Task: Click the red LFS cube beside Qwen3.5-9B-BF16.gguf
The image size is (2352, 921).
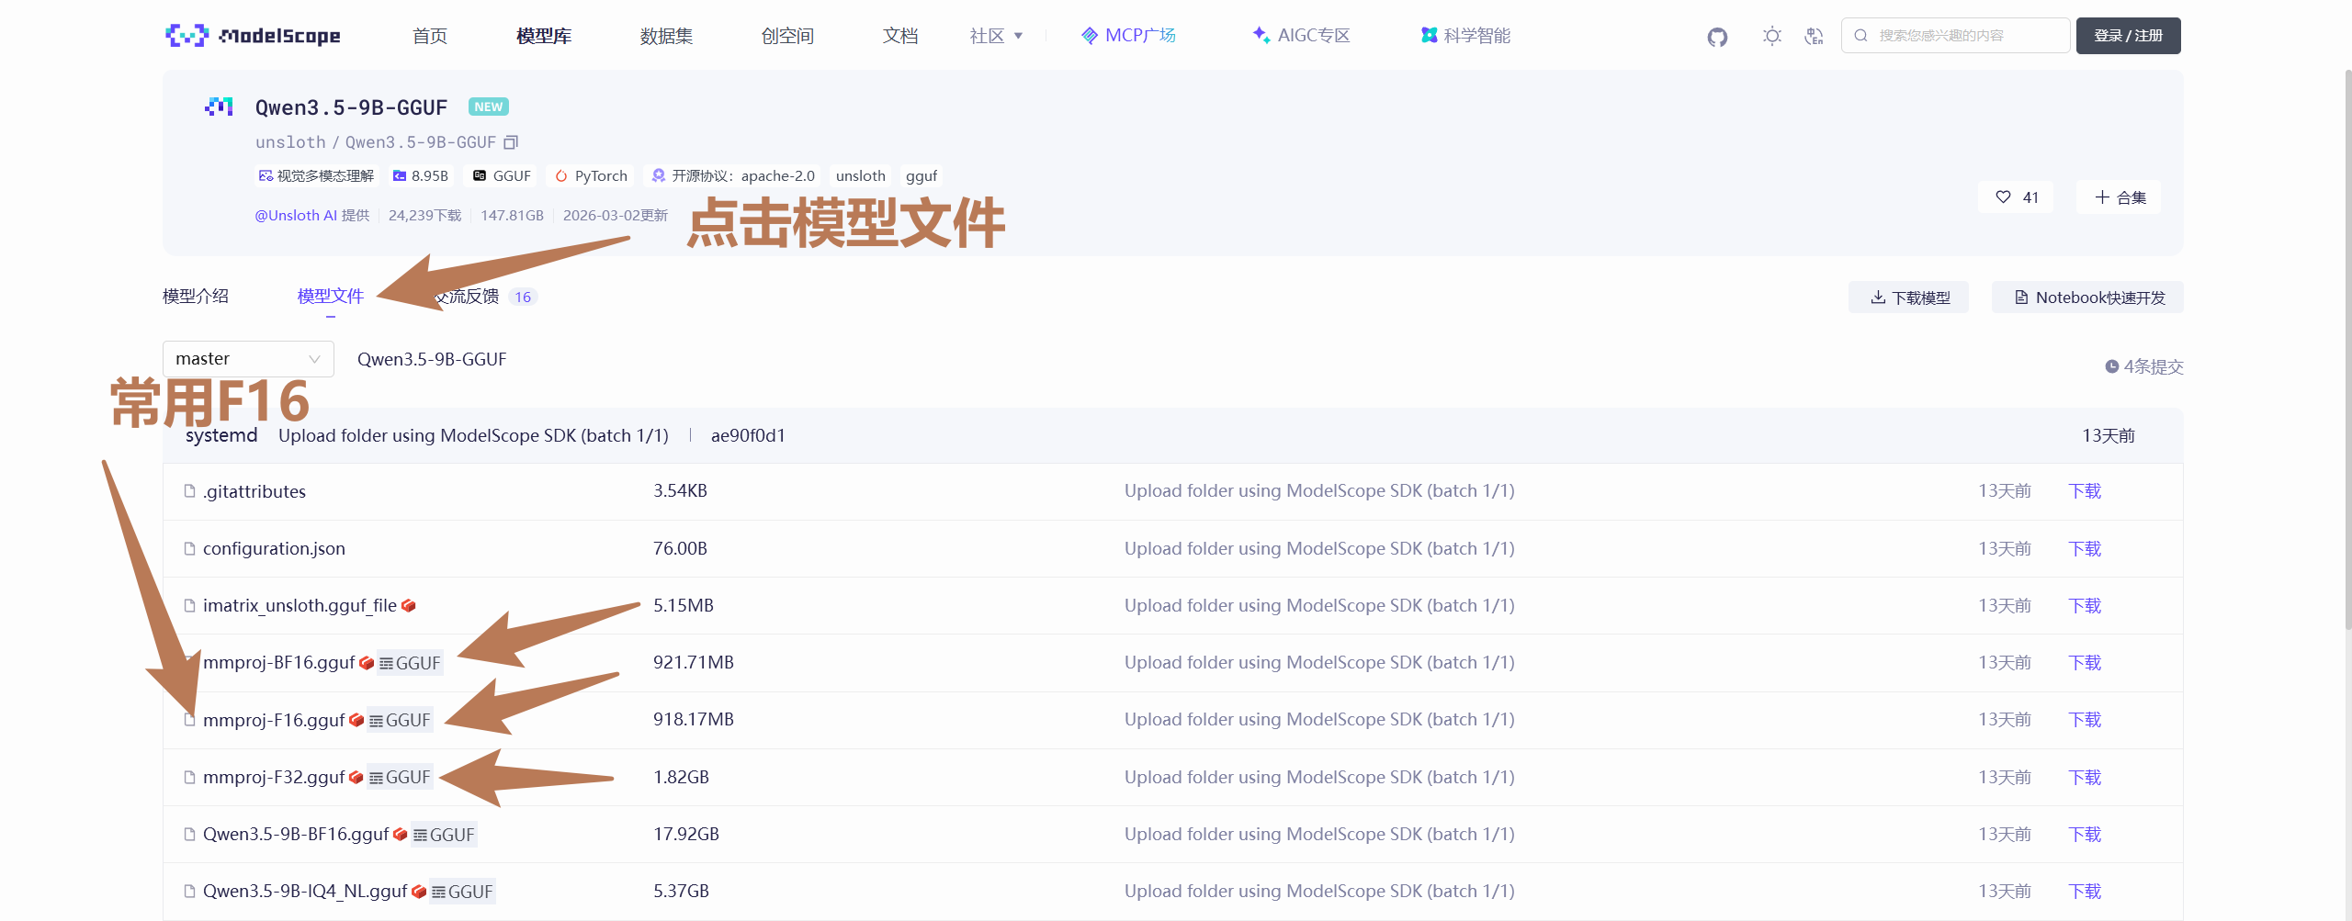Action: point(400,834)
